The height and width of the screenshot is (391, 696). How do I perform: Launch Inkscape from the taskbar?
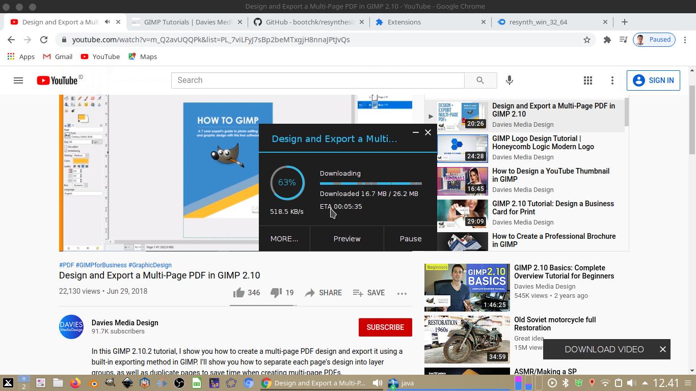pyautogui.click(x=127, y=383)
